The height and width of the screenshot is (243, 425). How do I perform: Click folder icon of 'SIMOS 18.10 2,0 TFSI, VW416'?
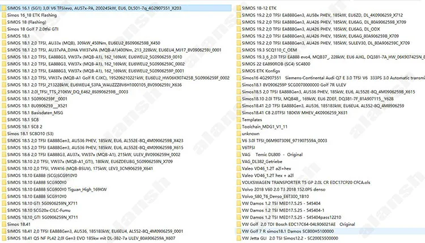(x=4, y=168)
